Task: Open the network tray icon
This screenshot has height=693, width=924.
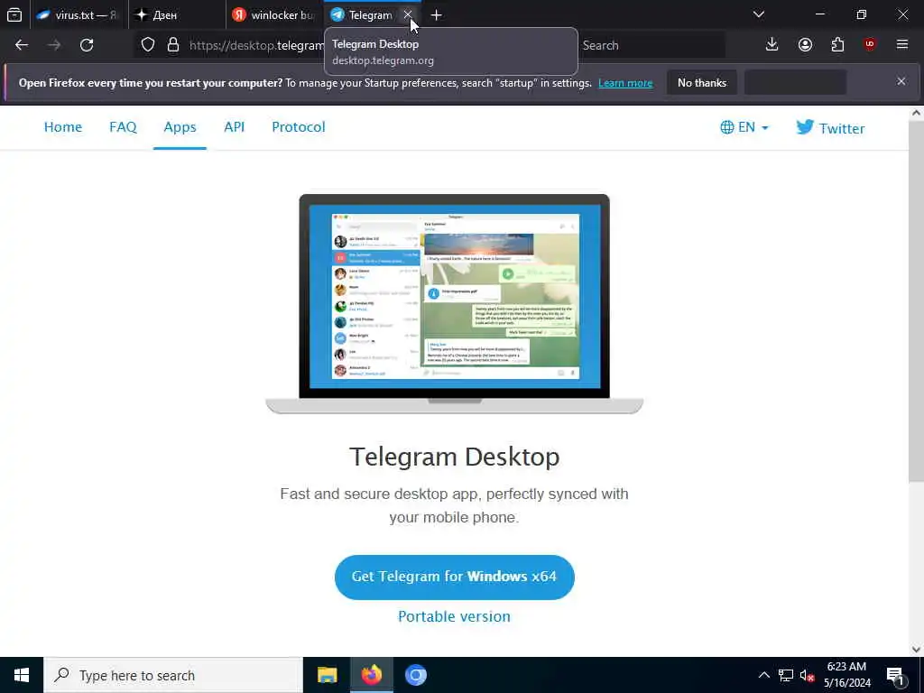Action: (786, 675)
